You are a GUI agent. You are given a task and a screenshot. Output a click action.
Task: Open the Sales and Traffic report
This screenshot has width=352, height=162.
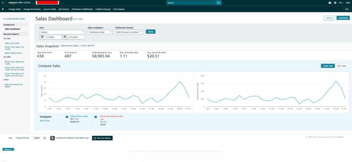(x=12, y=43)
